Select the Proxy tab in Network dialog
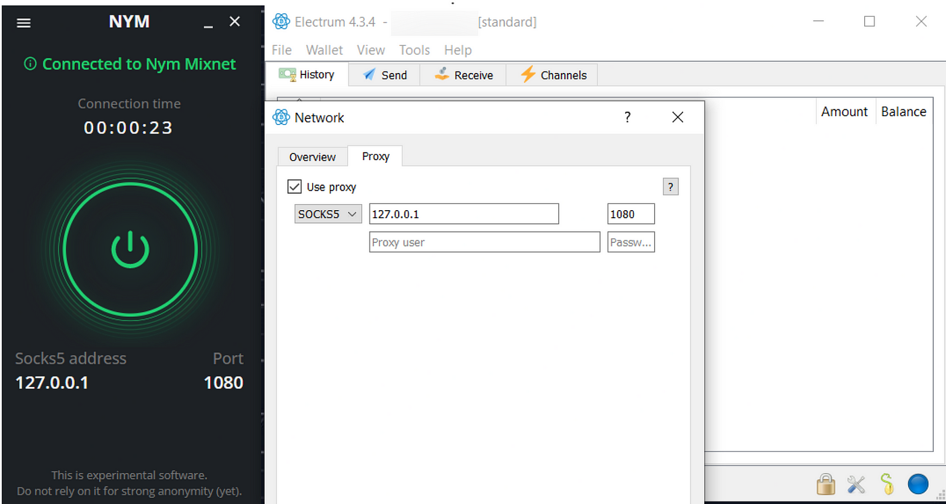This screenshot has height=504, width=946. tap(375, 156)
